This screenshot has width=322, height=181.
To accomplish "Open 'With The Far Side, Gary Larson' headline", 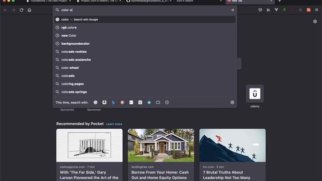I will point(89,175).
